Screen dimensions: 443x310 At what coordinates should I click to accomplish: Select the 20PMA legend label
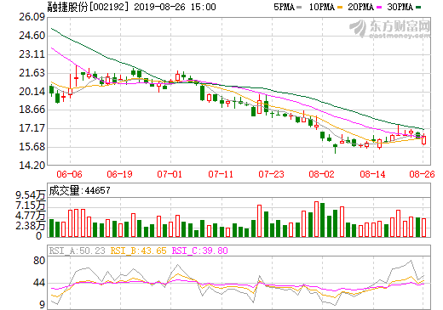click(360, 7)
